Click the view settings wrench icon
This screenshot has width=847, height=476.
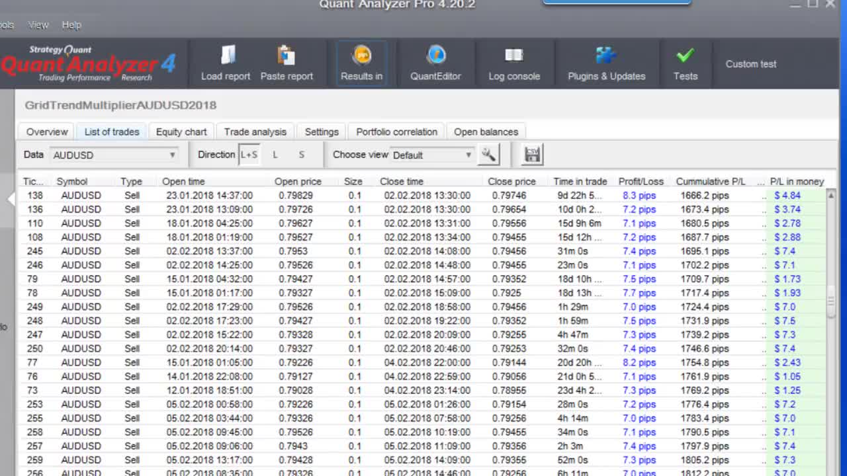tap(488, 155)
